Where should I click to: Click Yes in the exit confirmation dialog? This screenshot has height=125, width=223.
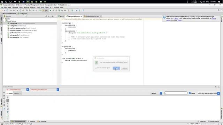tap(116, 68)
